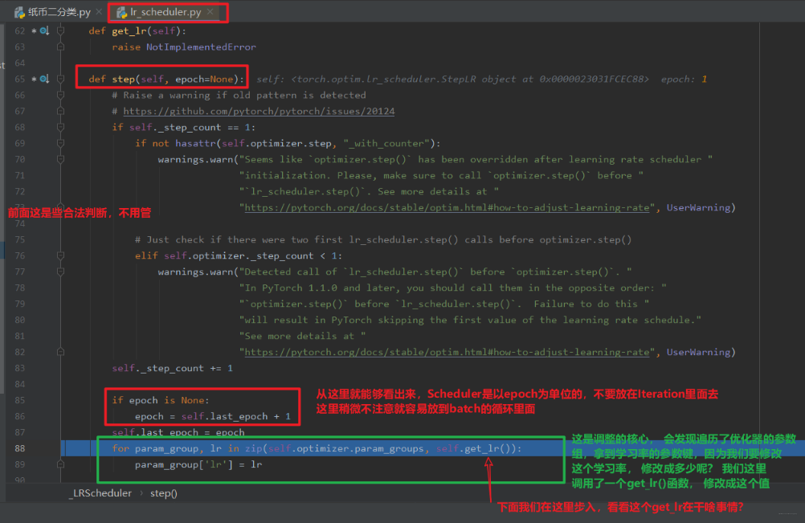Click the fold end marker on line 67
This screenshot has width=805, height=523.
coord(60,111)
